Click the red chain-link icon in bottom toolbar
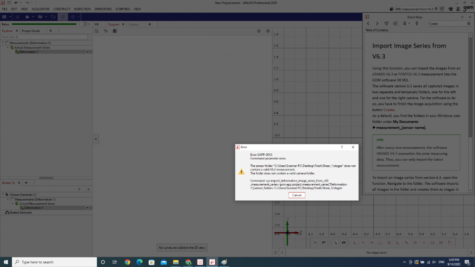The height and width of the screenshot is (267, 475). pyautogui.click(x=406, y=243)
